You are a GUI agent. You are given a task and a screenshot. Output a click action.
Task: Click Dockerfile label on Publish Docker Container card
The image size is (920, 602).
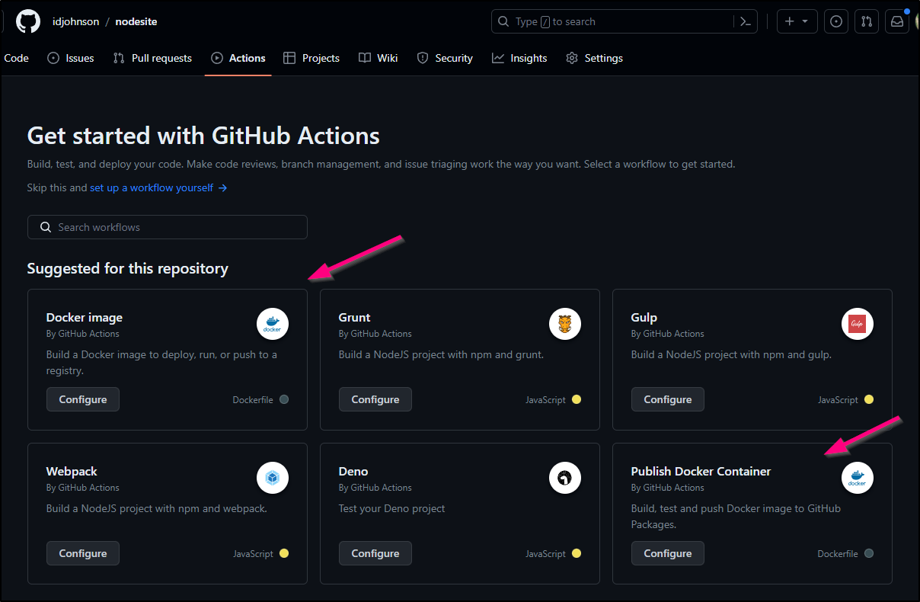[x=838, y=553]
